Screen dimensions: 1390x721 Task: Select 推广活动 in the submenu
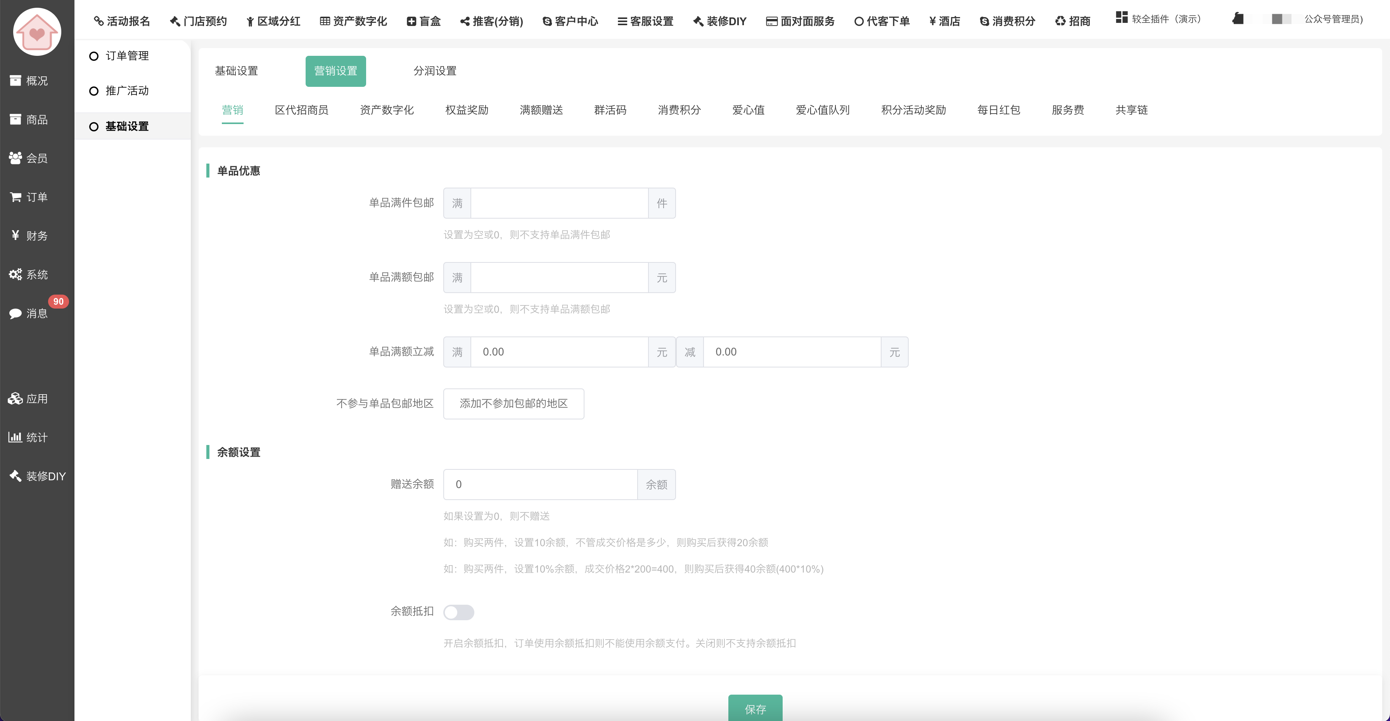(126, 91)
